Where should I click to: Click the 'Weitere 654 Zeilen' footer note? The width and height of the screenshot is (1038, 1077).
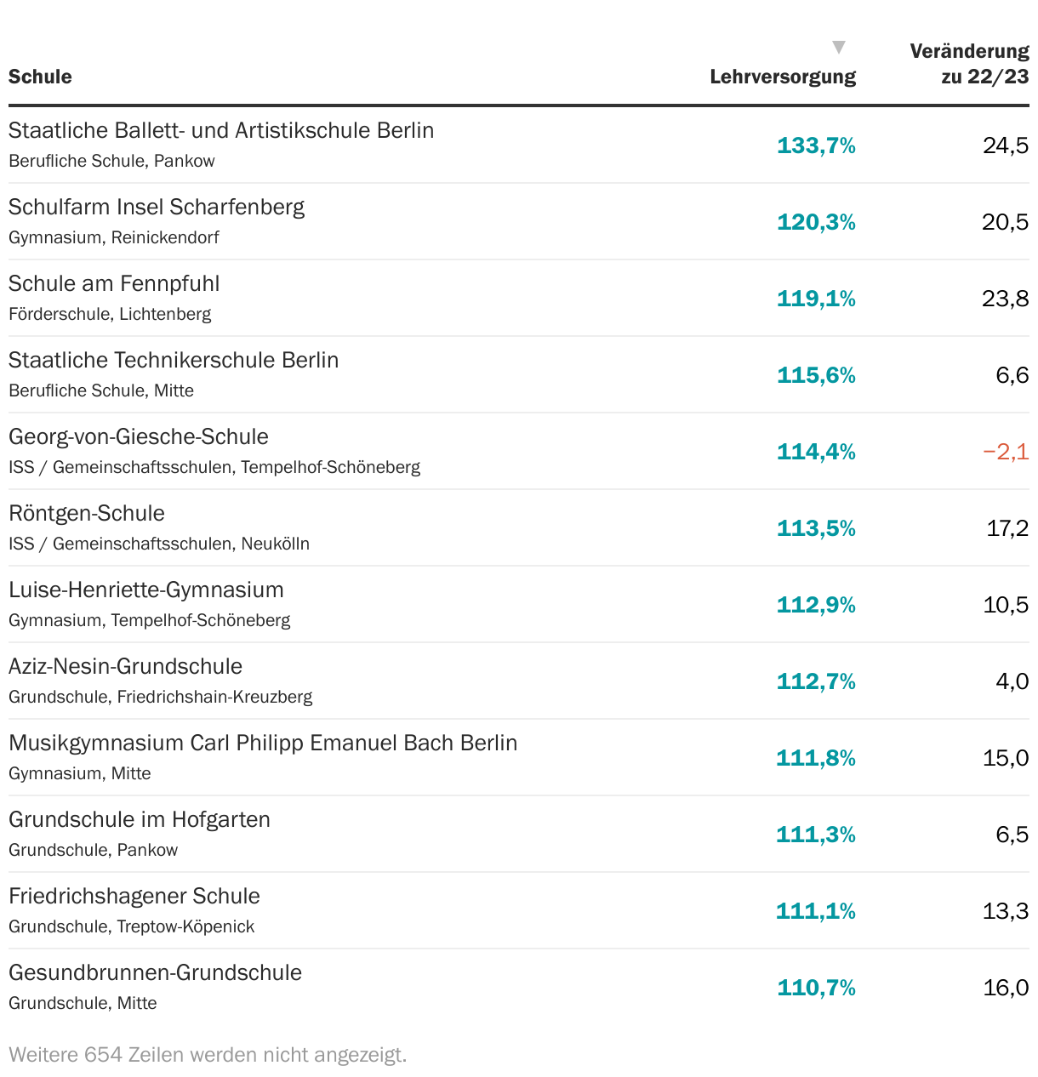(x=208, y=1055)
